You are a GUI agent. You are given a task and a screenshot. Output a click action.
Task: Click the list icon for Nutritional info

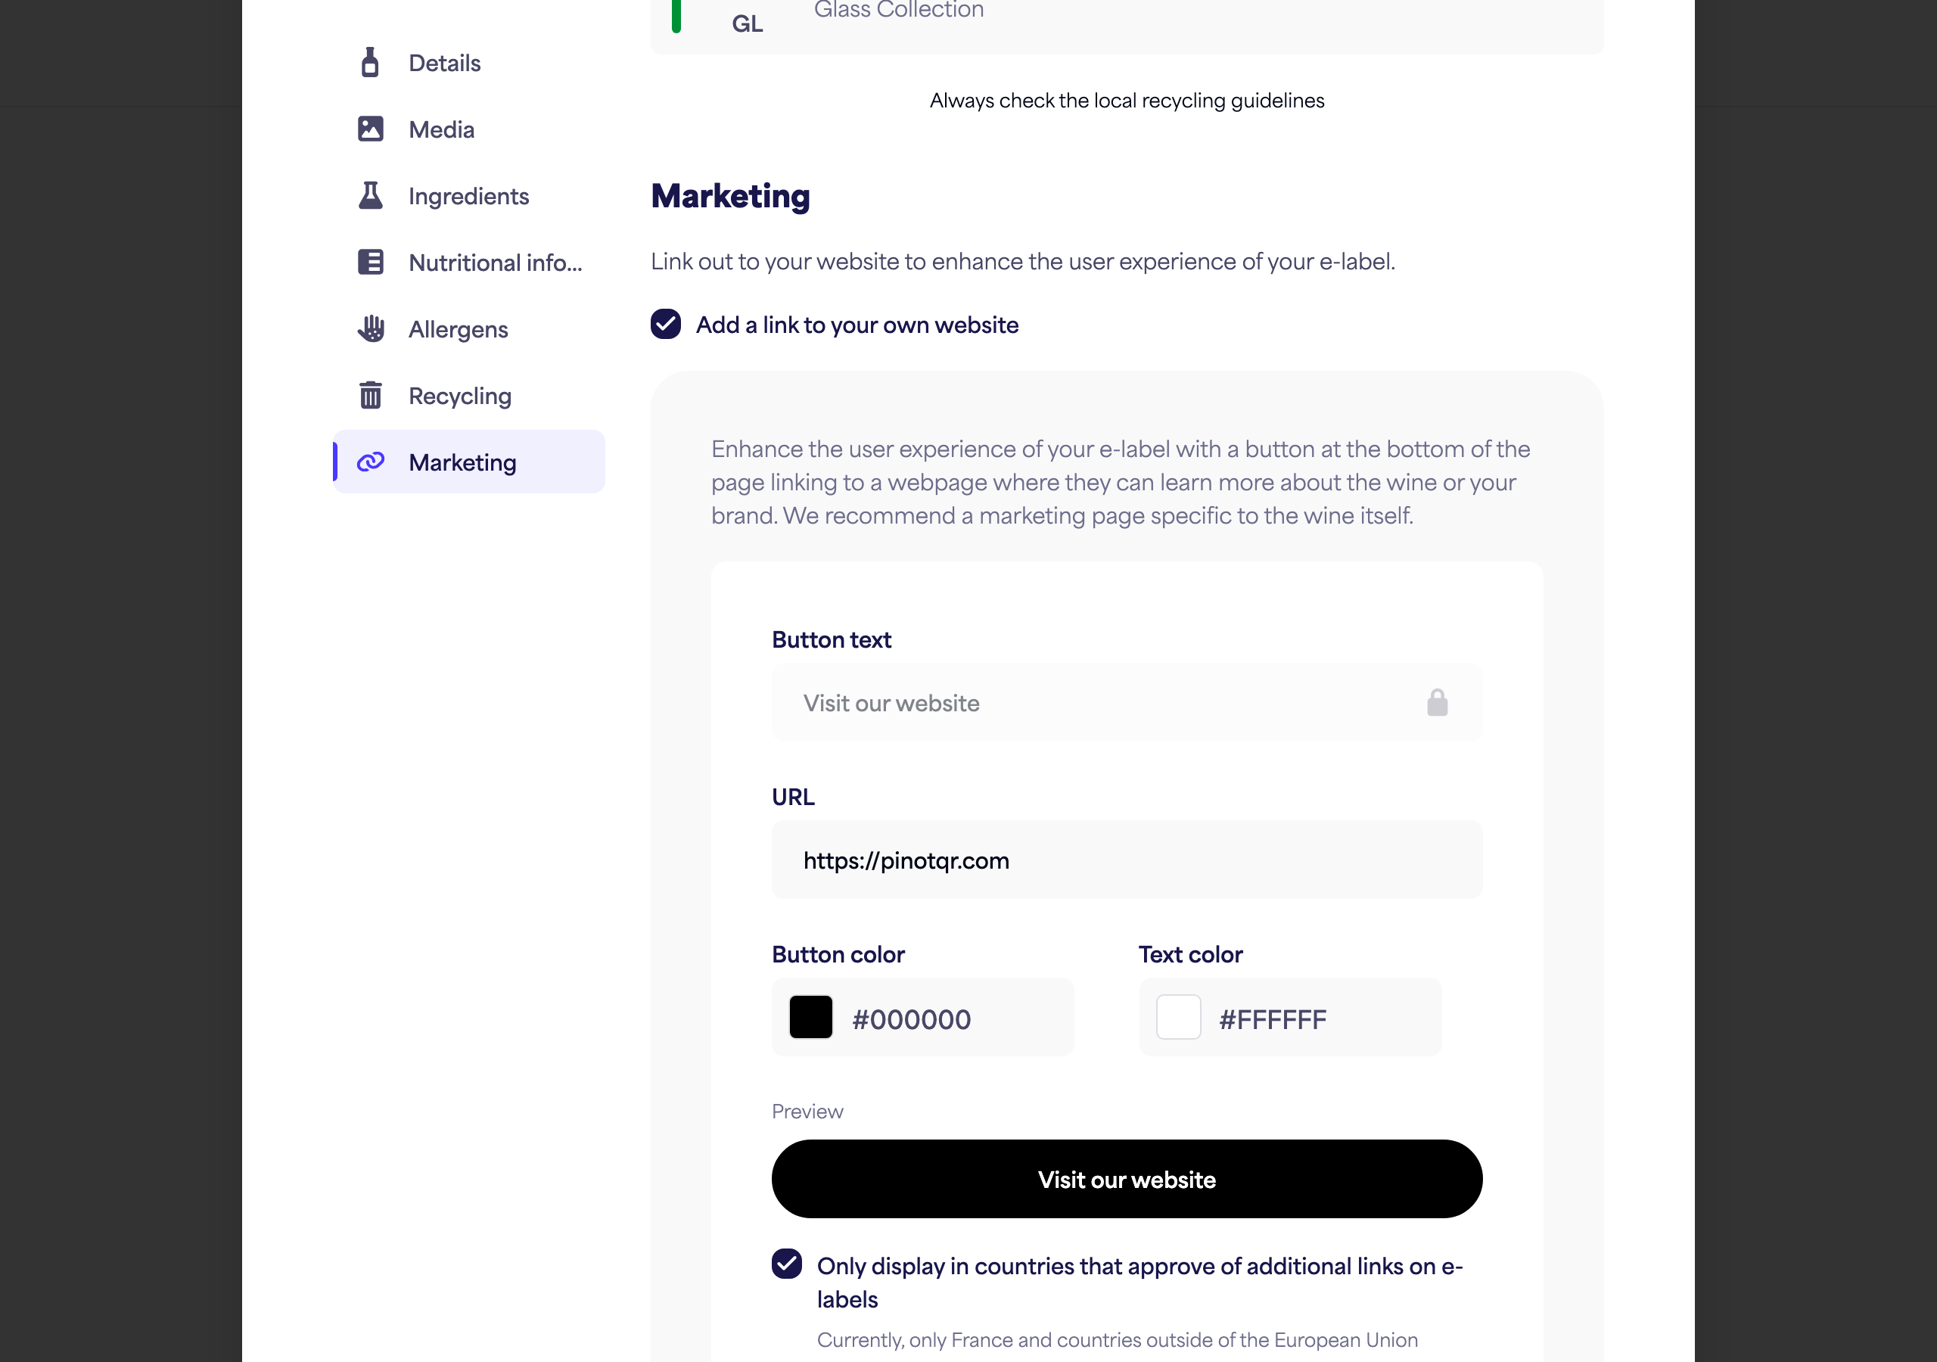point(370,262)
